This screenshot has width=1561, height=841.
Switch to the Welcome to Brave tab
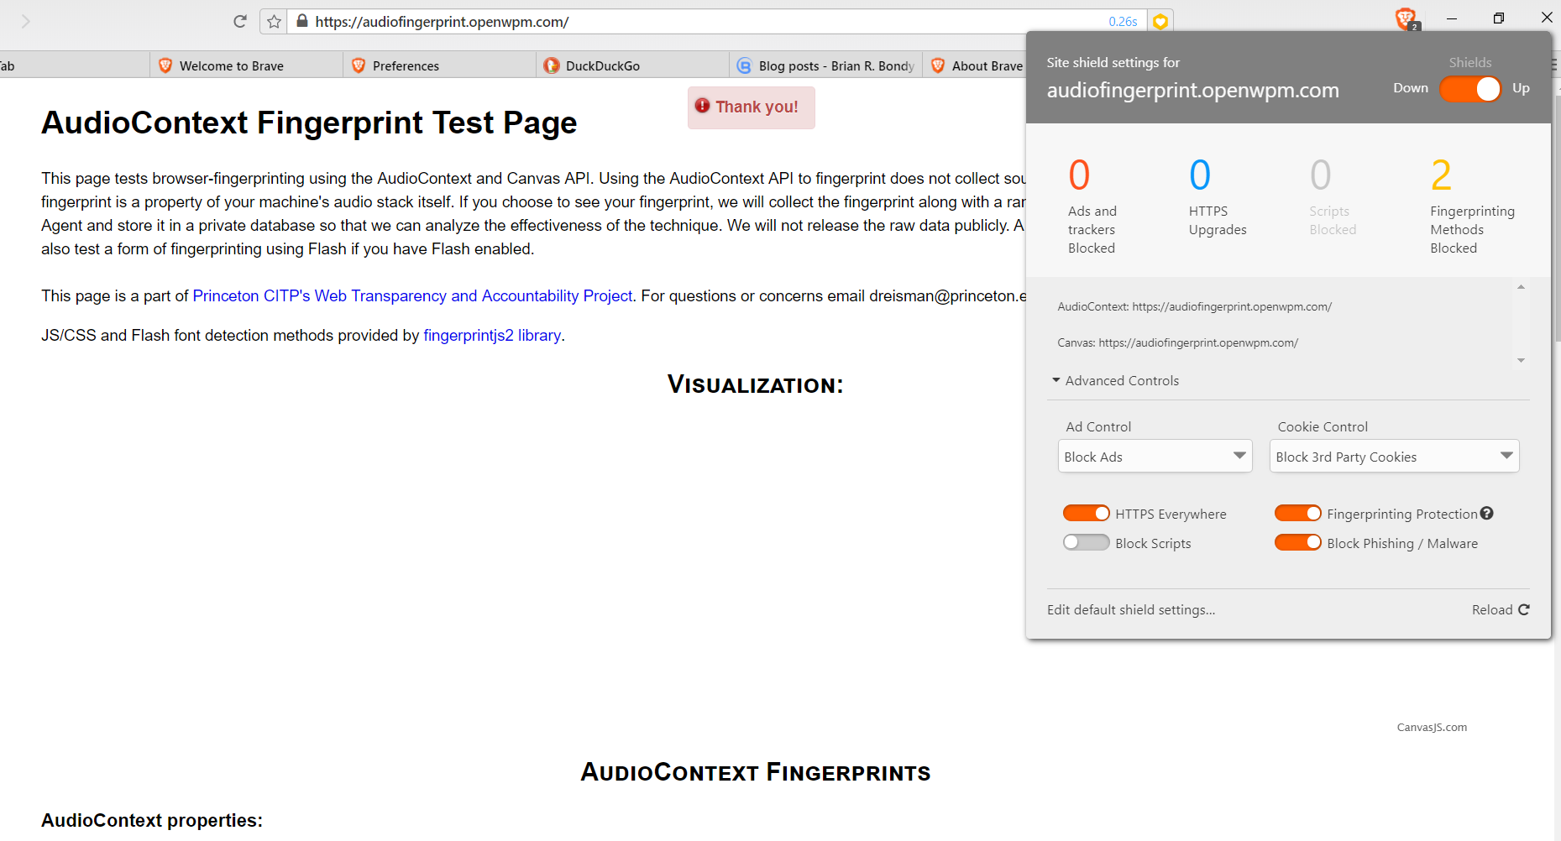pos(247,65)
